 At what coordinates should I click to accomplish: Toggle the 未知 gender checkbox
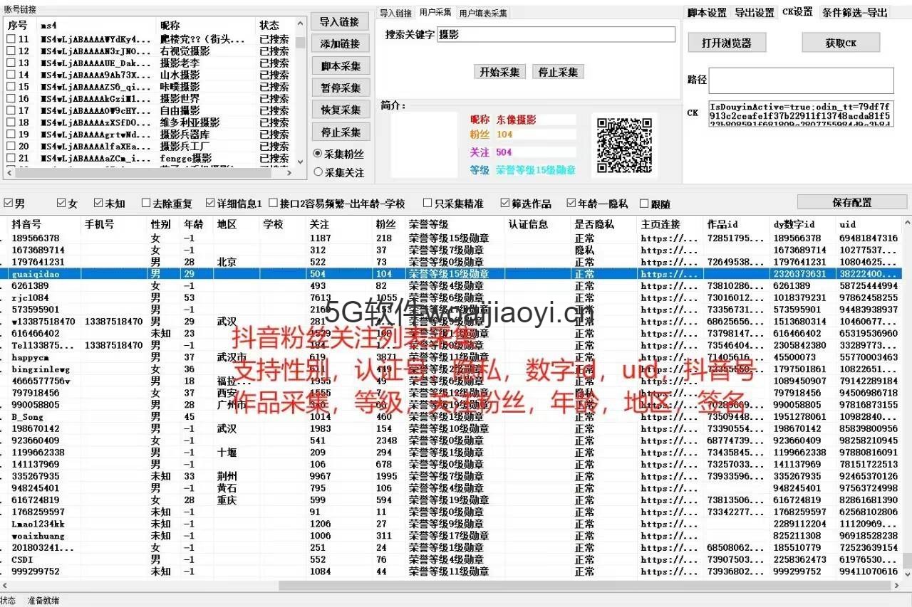(98, 204)
